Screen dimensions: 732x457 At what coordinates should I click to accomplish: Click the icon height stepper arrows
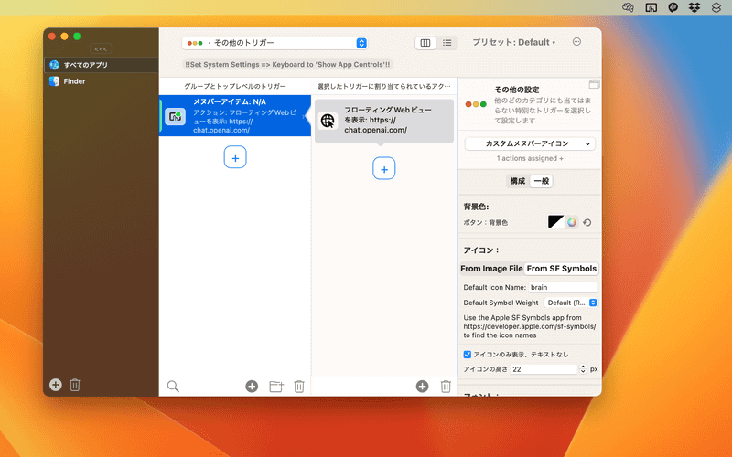click(x=583, y=369)
